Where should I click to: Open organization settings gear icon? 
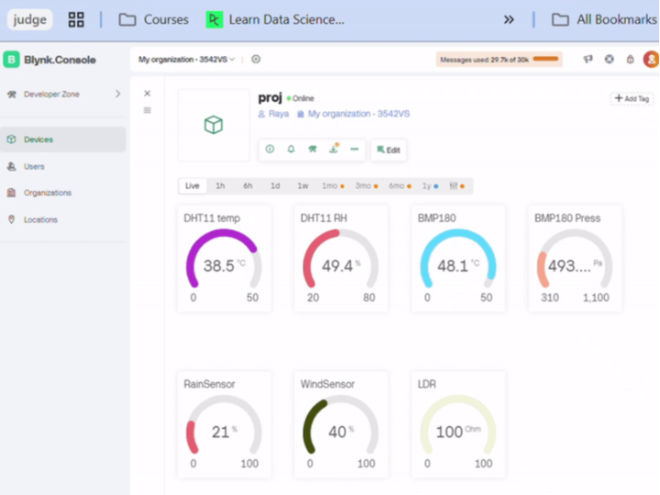pyautogui.click(x=256, y=60)
